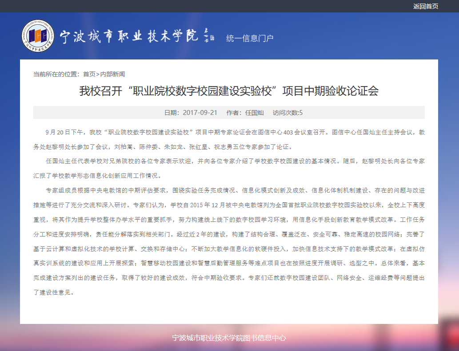459x351 pixels.
Task: Open the 统一信息门户 portal text
Action: pos(250,38)
